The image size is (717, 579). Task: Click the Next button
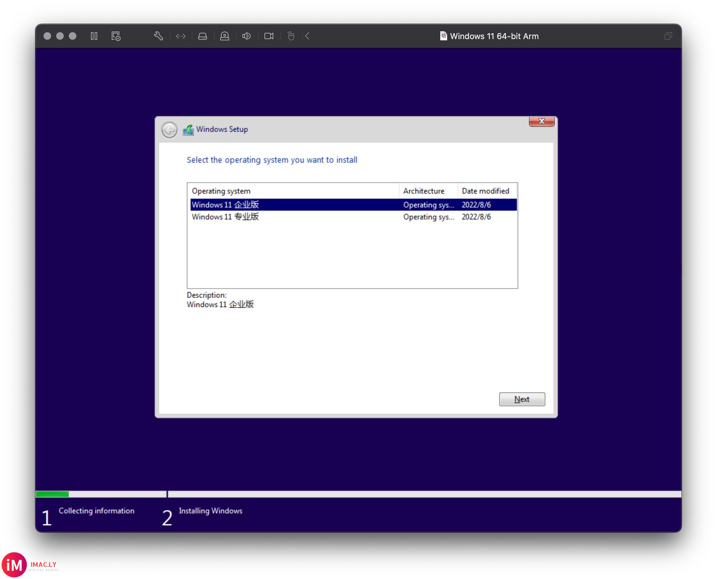[x=522, y=399]
